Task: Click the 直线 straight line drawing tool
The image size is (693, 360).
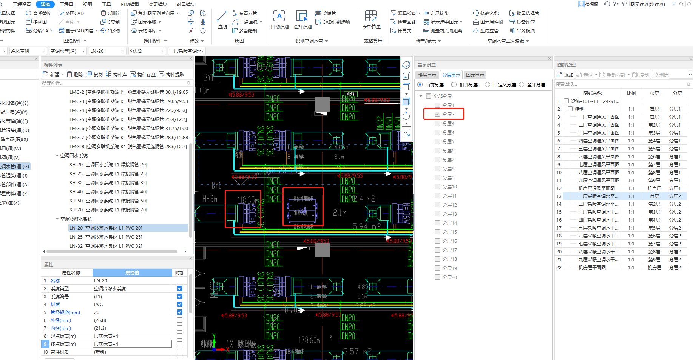Action: tap(222, 20)
